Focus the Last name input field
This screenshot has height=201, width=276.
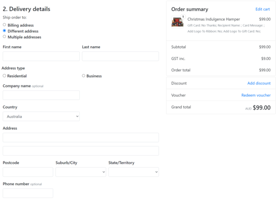tap(120, 56)
